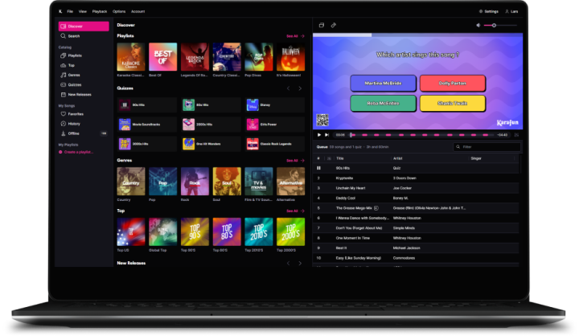Sort queue by Artist column header
Screen dimensions: 579x336
pos(398,158)
